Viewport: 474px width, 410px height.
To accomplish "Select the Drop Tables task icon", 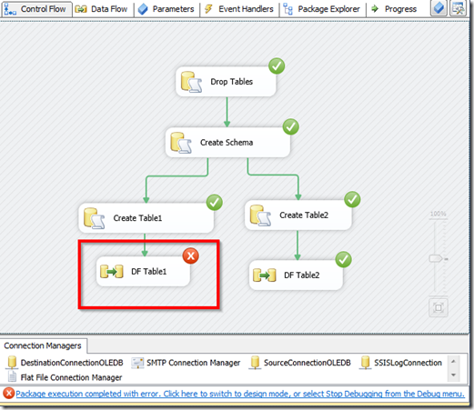I will coord(191,82).
